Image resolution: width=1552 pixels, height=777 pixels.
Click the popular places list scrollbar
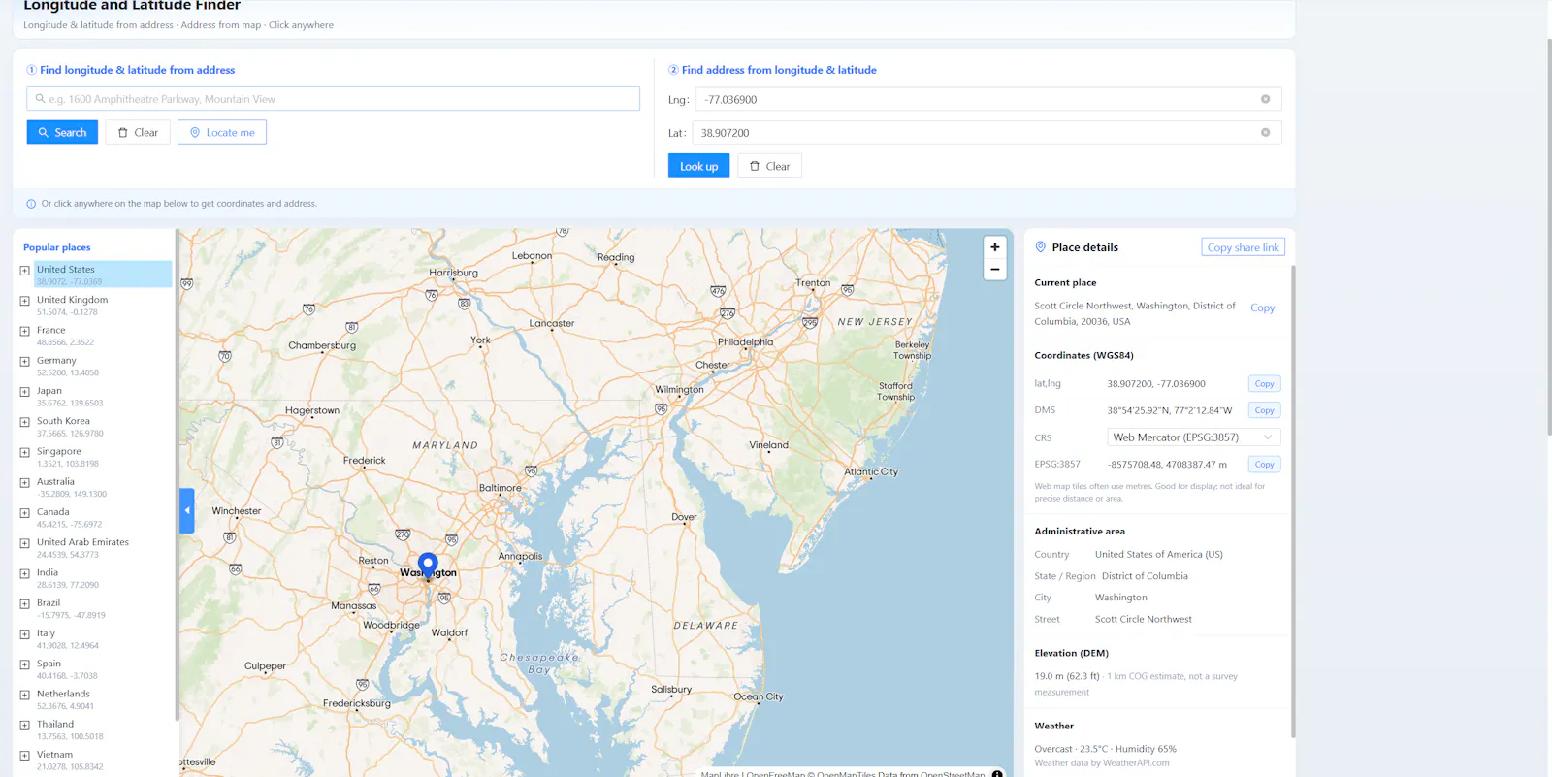(x=177, y=475)
